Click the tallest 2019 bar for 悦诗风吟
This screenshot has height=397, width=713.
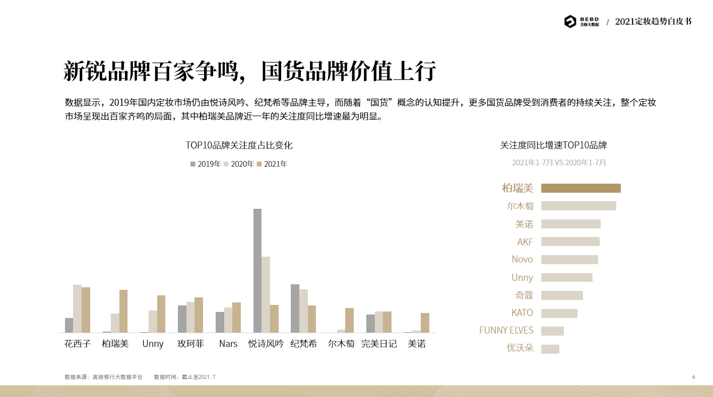click(x=257, y=271)
